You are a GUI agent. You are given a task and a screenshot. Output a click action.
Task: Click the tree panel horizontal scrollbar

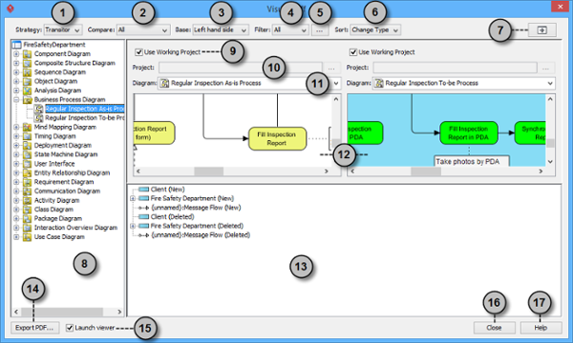68,312
